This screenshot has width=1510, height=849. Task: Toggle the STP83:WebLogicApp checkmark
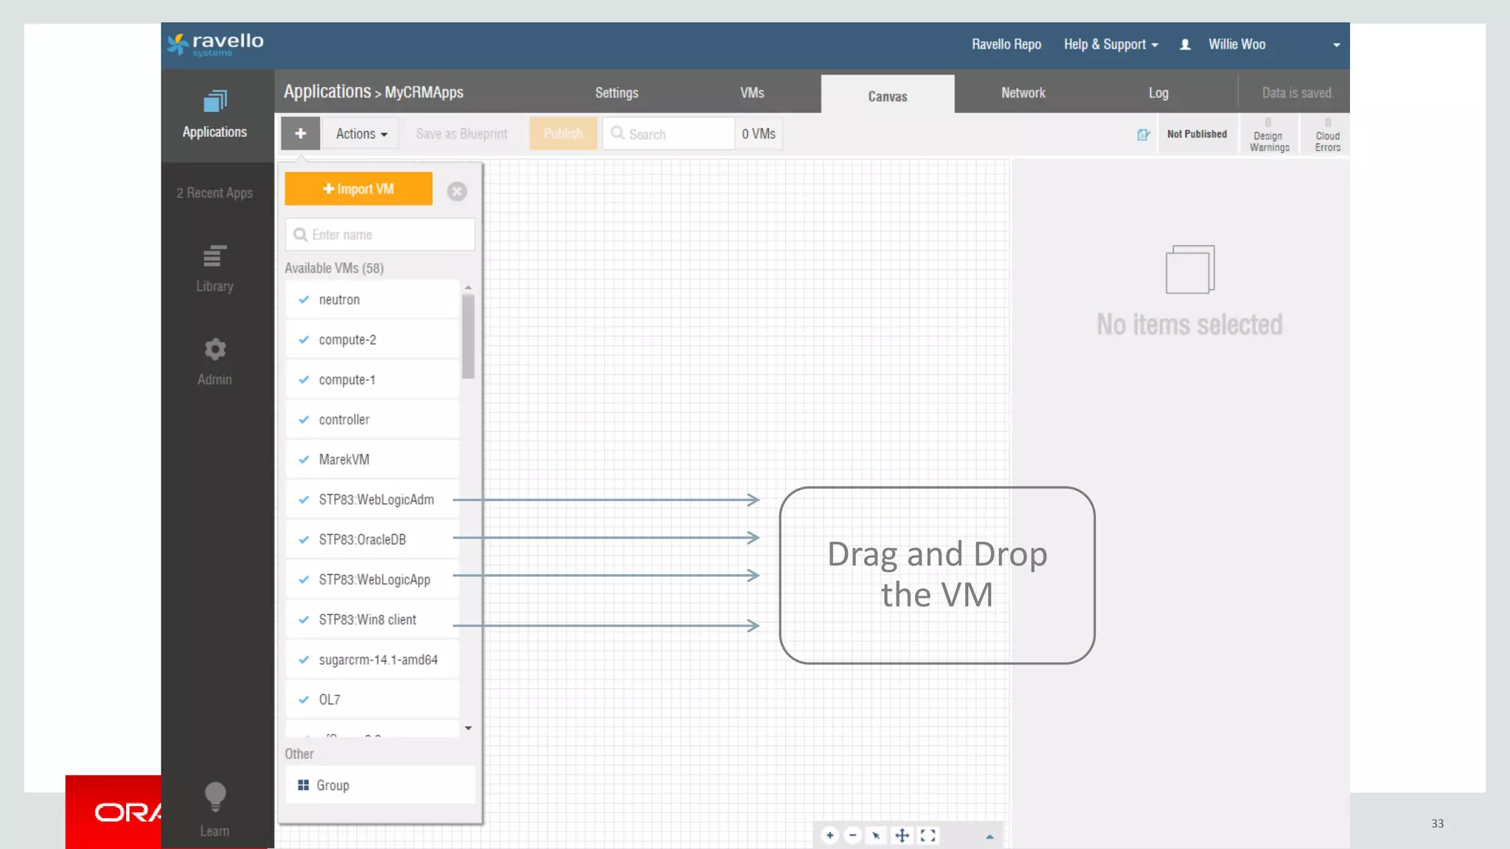[x=304, y=579]
